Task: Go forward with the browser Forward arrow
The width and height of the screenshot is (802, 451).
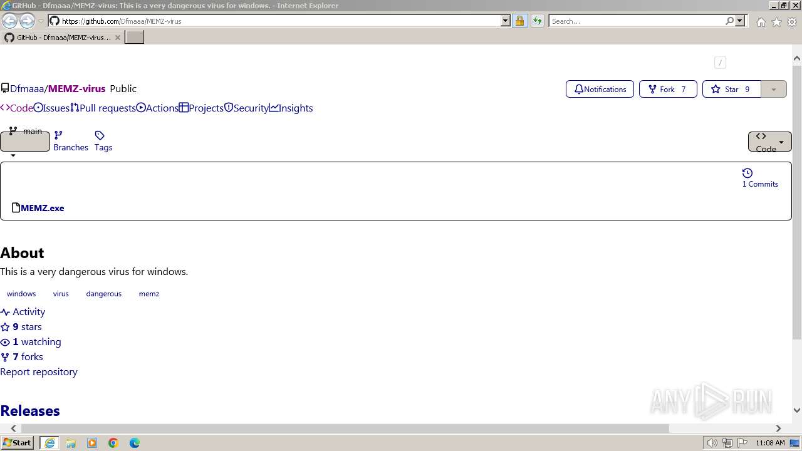Action: 27,21
